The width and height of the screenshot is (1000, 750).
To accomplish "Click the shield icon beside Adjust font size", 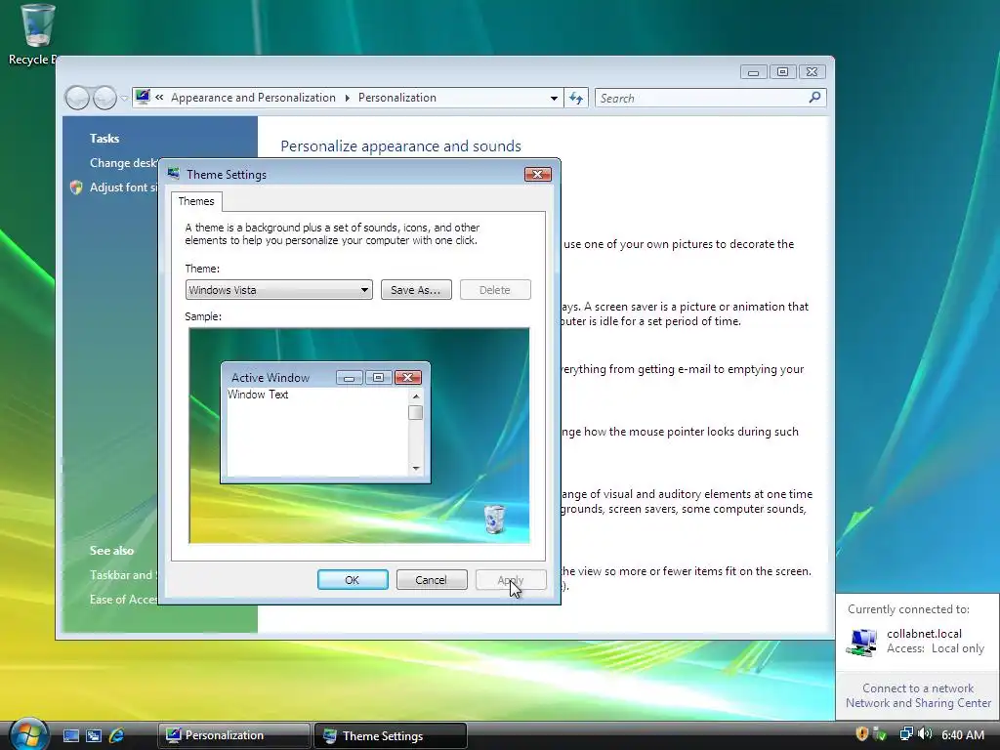I will point(76,187).
